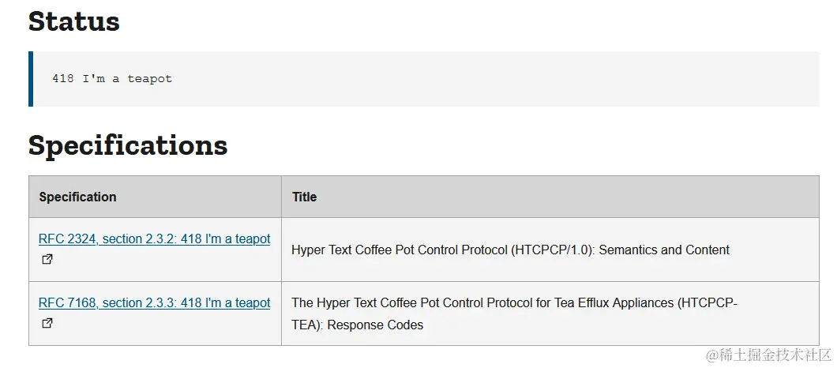This screenshot has height=368, width=837.
Task: Click the "(HTCPCP/1.0)" text in first row
Action: 554,250
